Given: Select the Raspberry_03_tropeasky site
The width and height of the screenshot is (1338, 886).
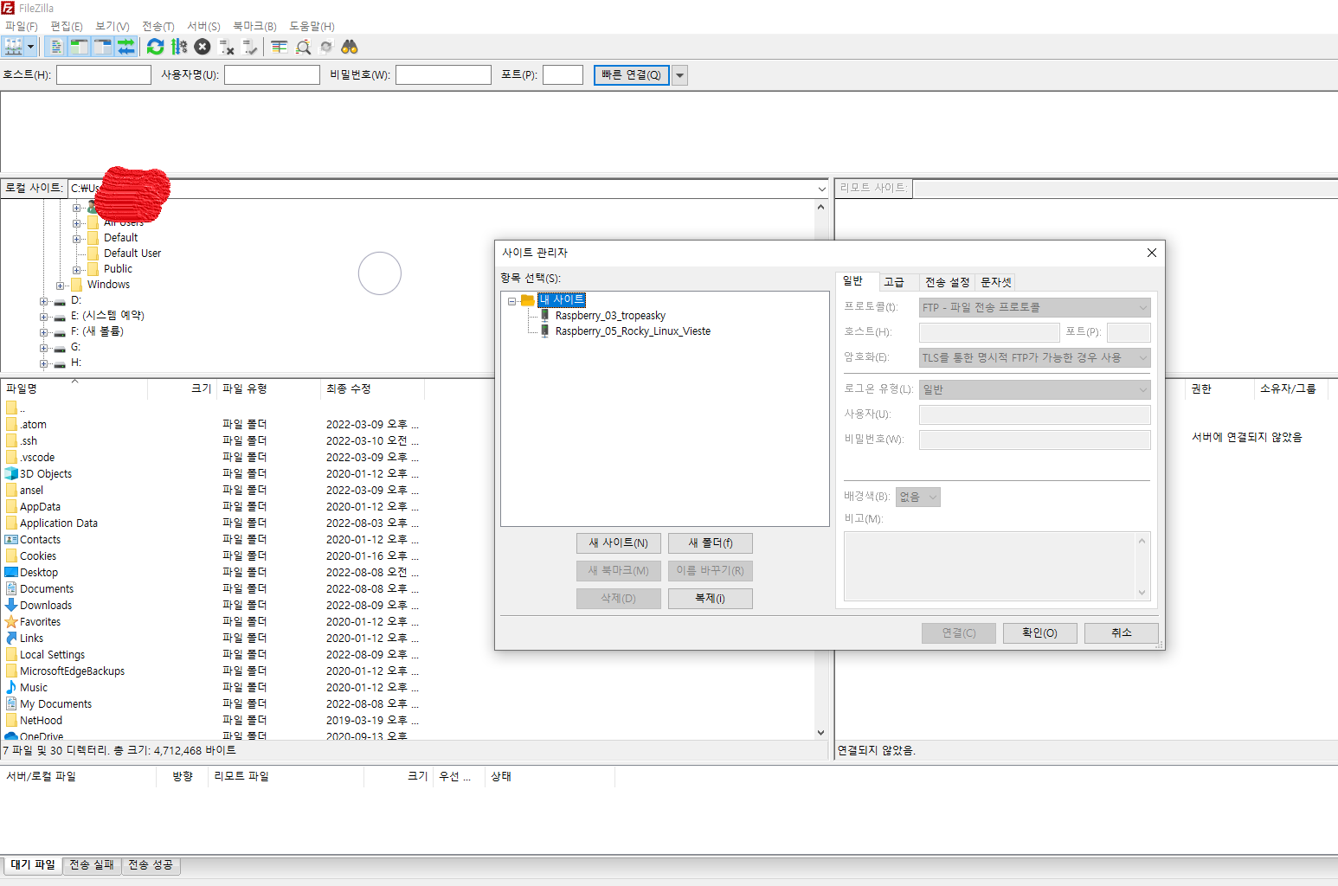Looking at the screenshot, I should pyautogui.click(x=610, y=316).
